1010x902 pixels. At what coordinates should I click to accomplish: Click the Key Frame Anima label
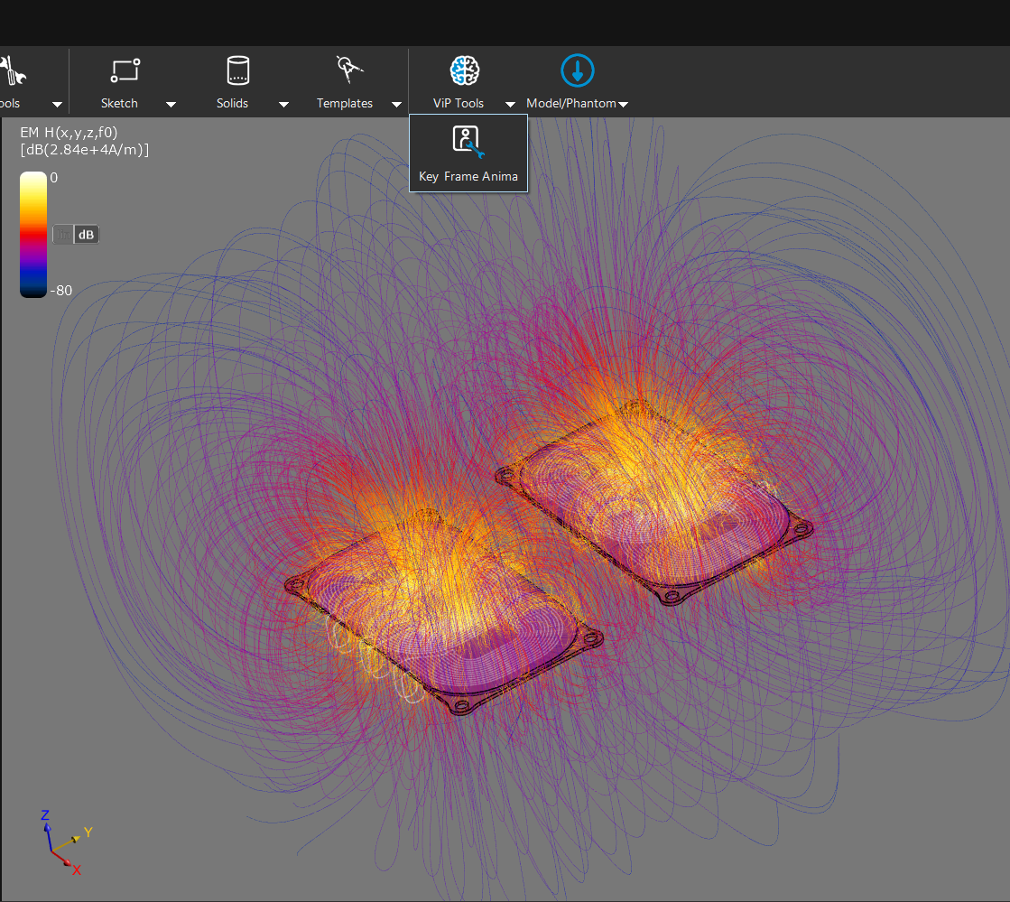468,176
